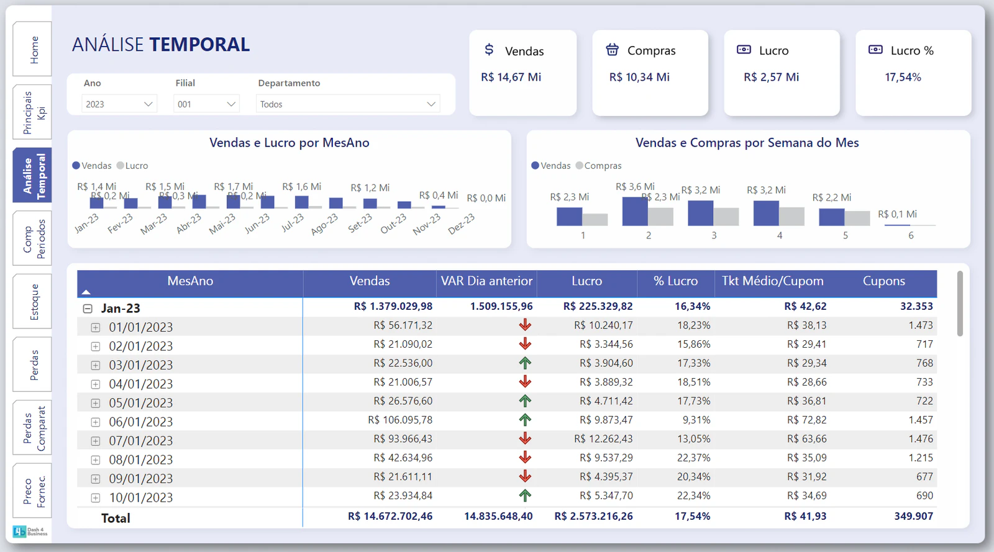The image size is (994, 552).
Task: Go to the Home tab
Action: (x=32, y=50)
